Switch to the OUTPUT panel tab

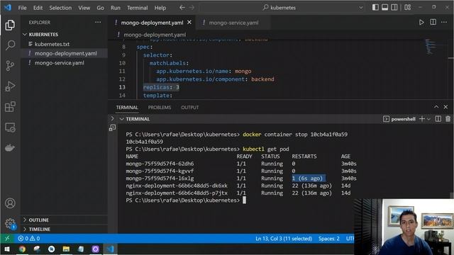pos(190,107)
